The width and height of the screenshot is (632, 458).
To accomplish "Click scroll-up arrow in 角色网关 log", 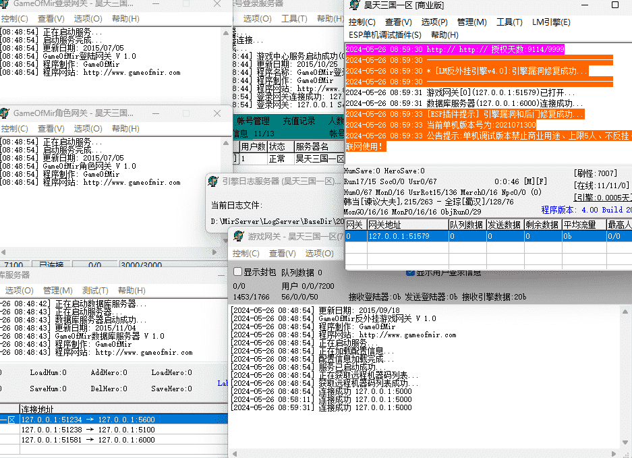I will [226, 143].
